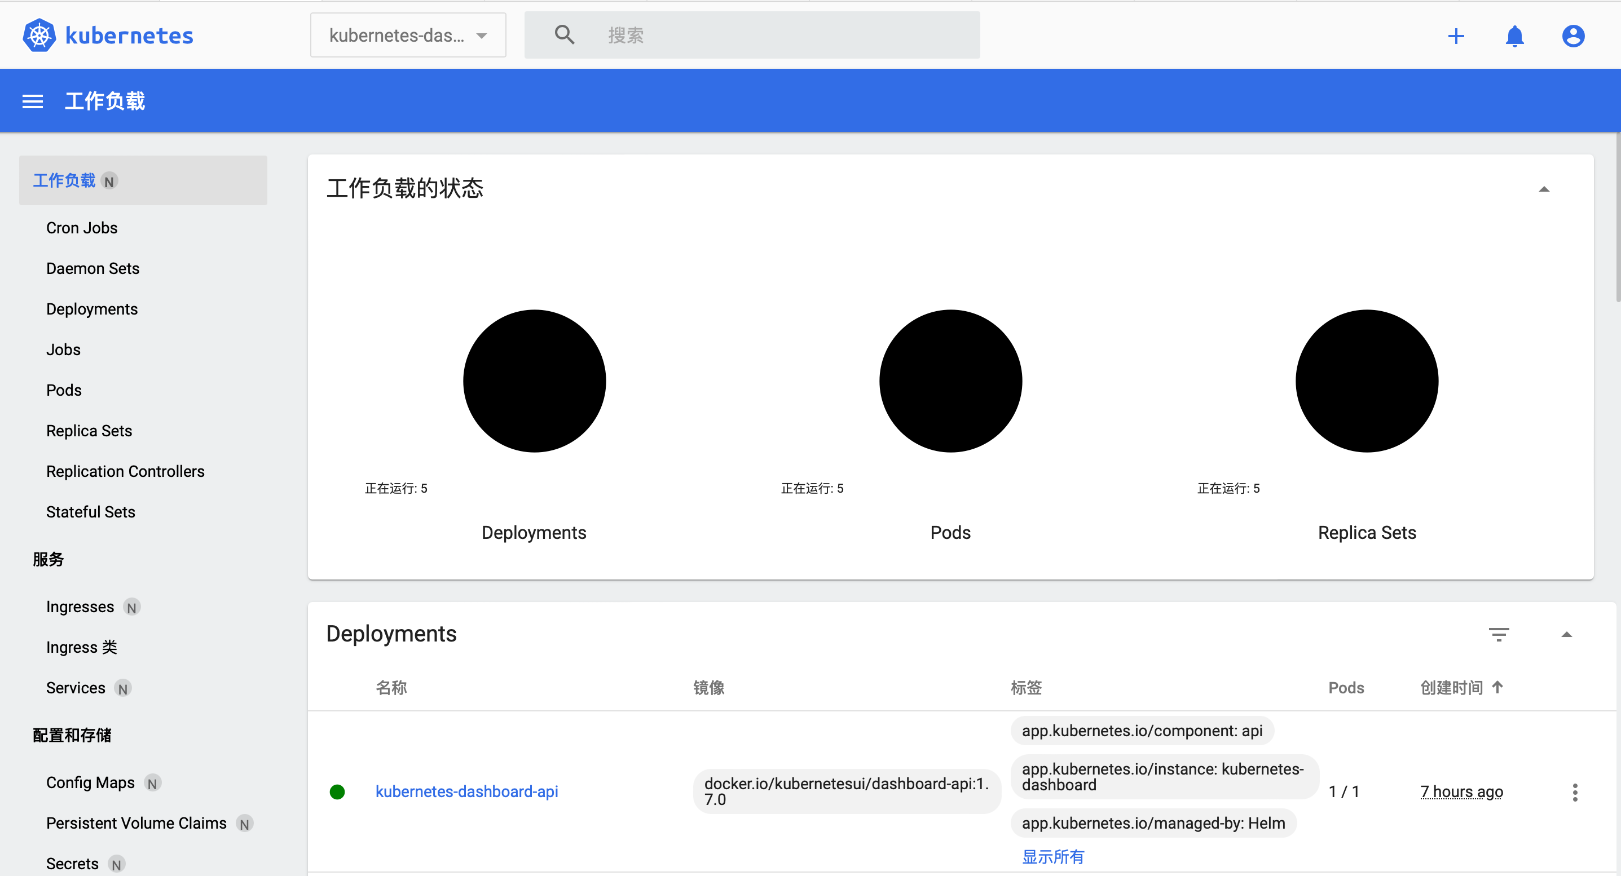Click 显示所有 to show all labels
This screenshot has width=1621, height=876.
(x=1053, y=856)
